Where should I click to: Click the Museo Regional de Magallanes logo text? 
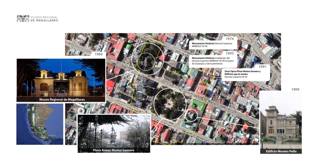44,19
